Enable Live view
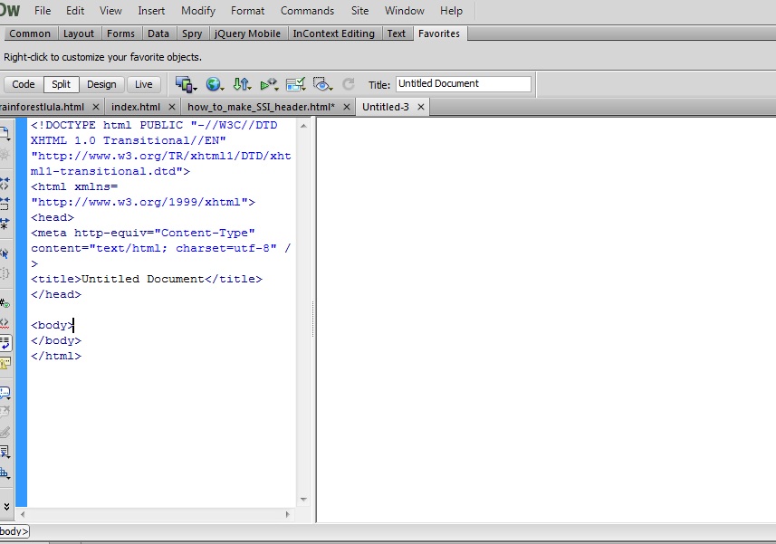The width and height of the screenshot is (776, 544). click(x=144, y=84)
